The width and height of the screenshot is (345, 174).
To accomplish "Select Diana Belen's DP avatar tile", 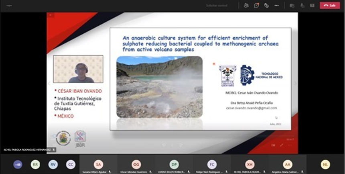I will 174,164.
